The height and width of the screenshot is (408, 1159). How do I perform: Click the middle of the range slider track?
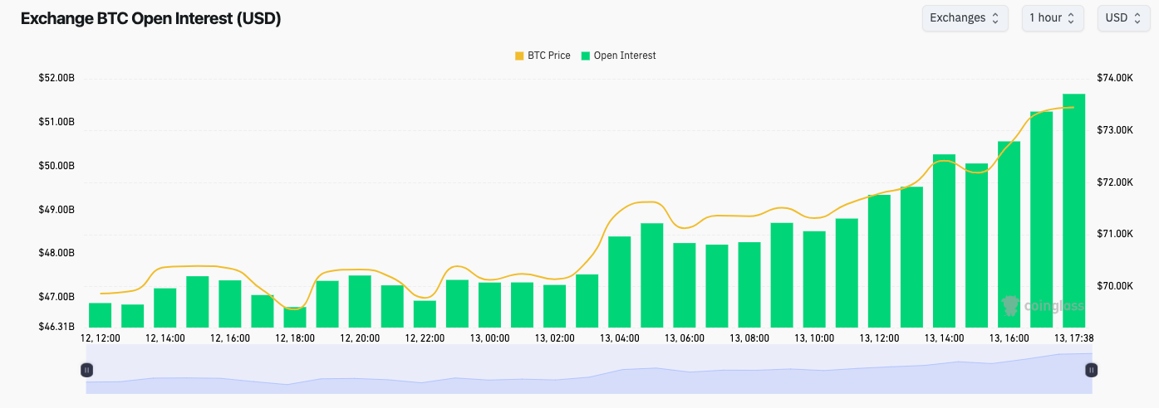pyautogui.click(x=588, y=370)
